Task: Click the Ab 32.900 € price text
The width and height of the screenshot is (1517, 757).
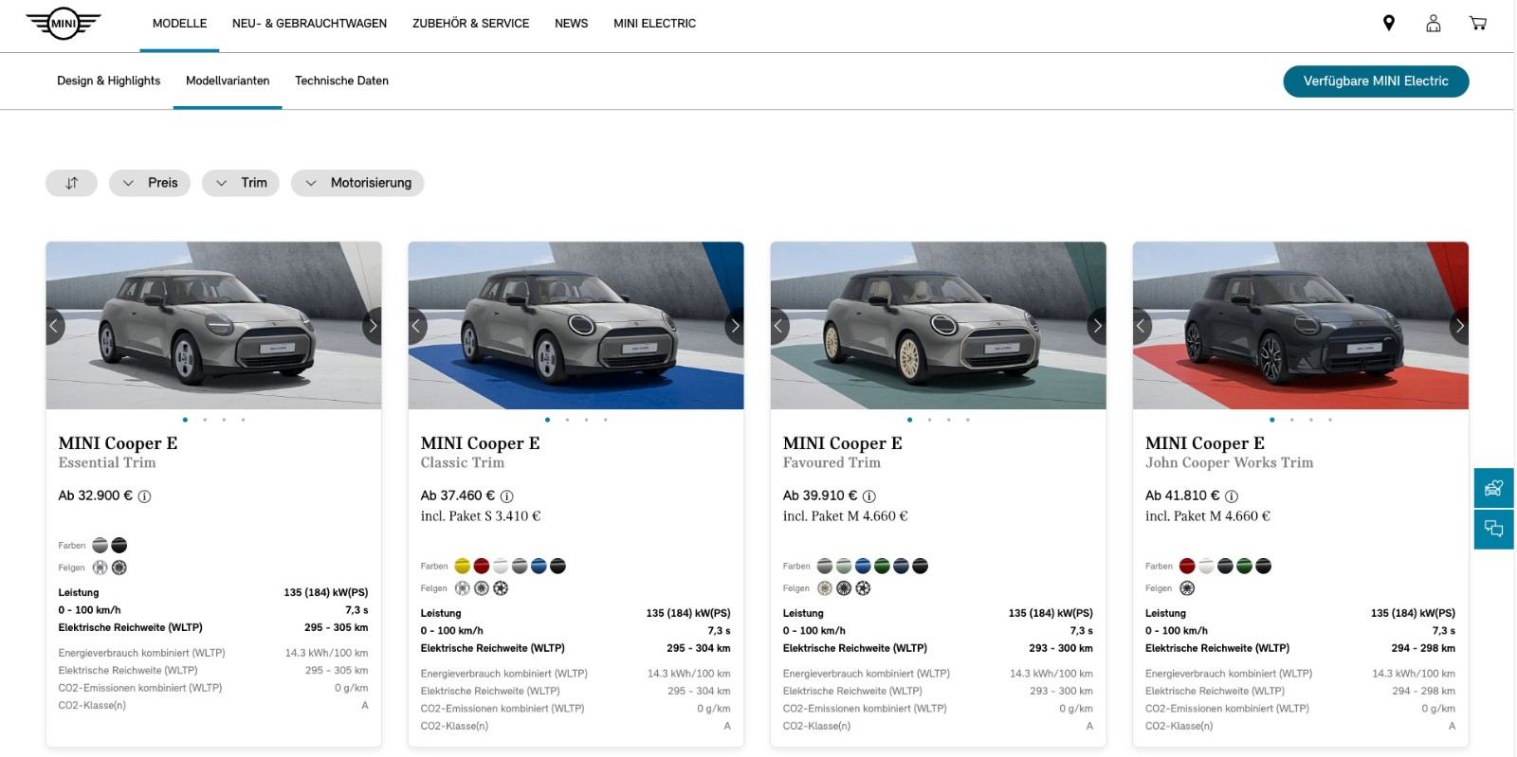Action: (x=95, y=496)
